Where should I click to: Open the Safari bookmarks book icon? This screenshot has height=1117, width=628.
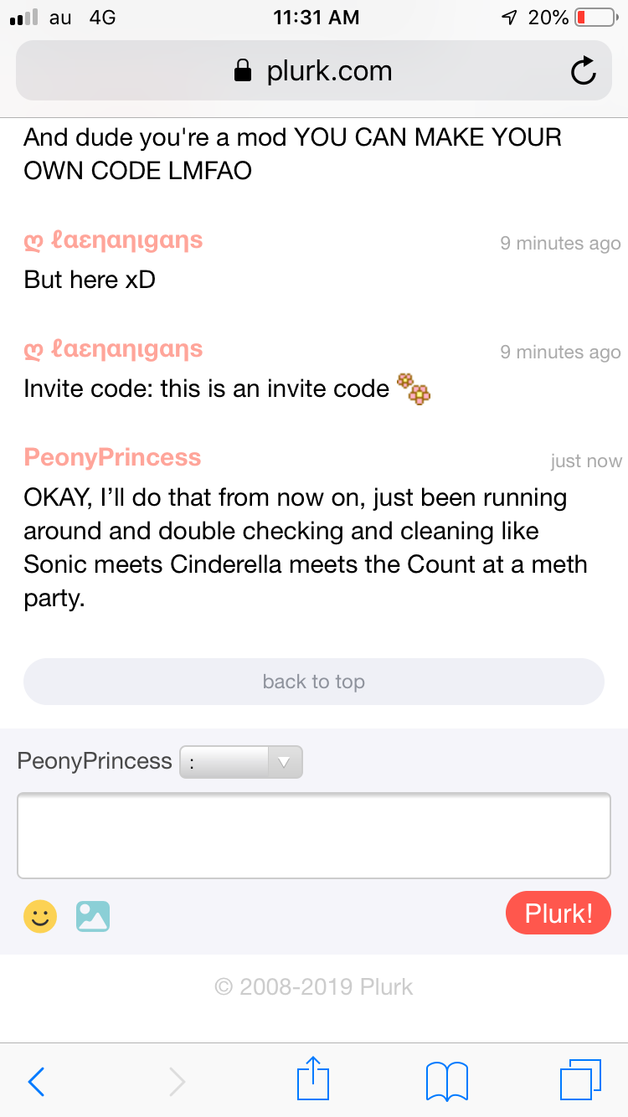tap(446, 1081)
